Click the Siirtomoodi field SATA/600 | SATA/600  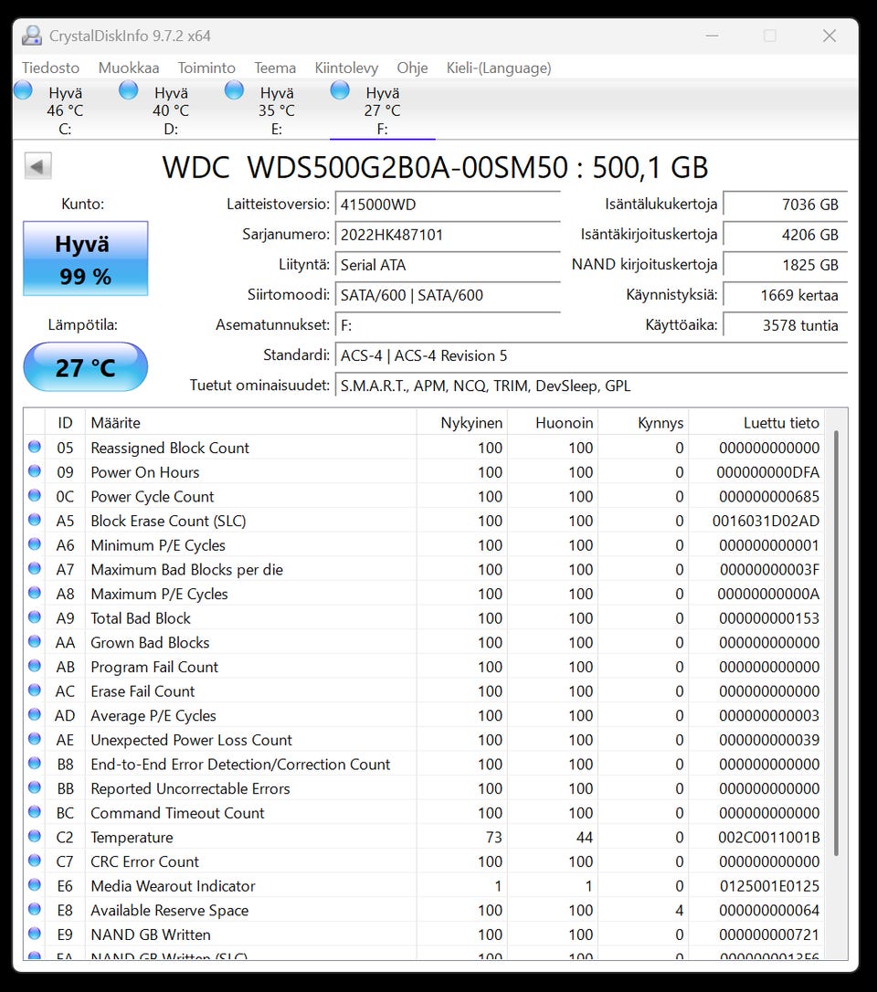coord(448,295)
